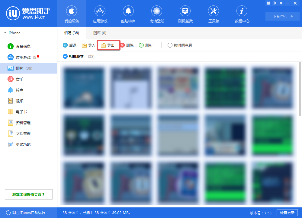Screen dimensions: 302x218
Task: Switch to the 图库 (0) tab
Action: tap(100, 33)
